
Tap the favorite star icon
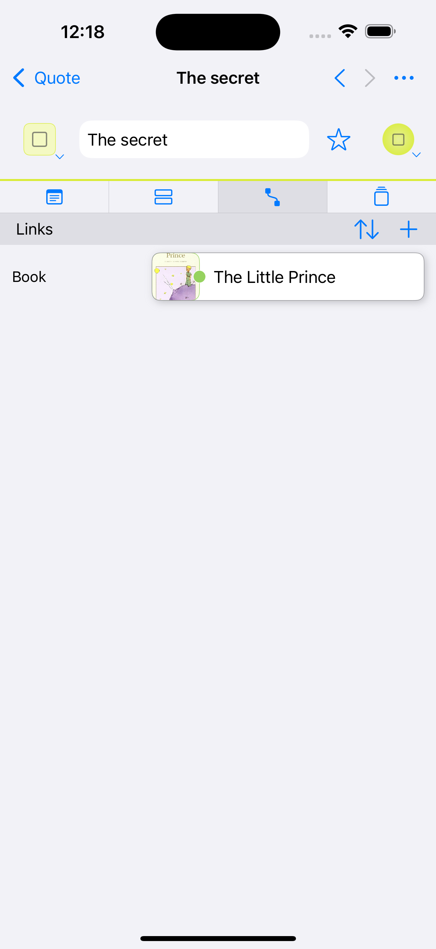pyautogui.click(x=338, y=140)
